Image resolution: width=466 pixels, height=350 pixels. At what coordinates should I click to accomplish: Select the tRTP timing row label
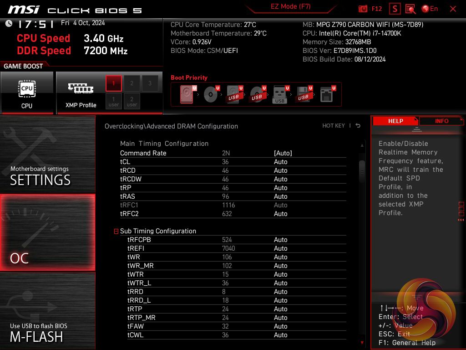pyautogui.click(x=135, y=309)
